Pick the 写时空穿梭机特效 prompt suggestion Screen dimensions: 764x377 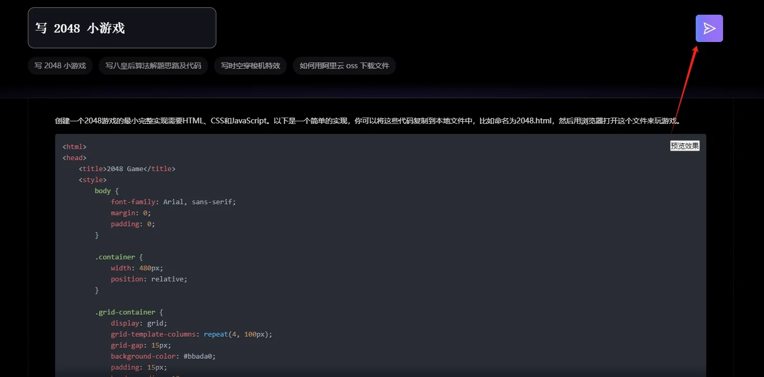click(x=250, y=65)
